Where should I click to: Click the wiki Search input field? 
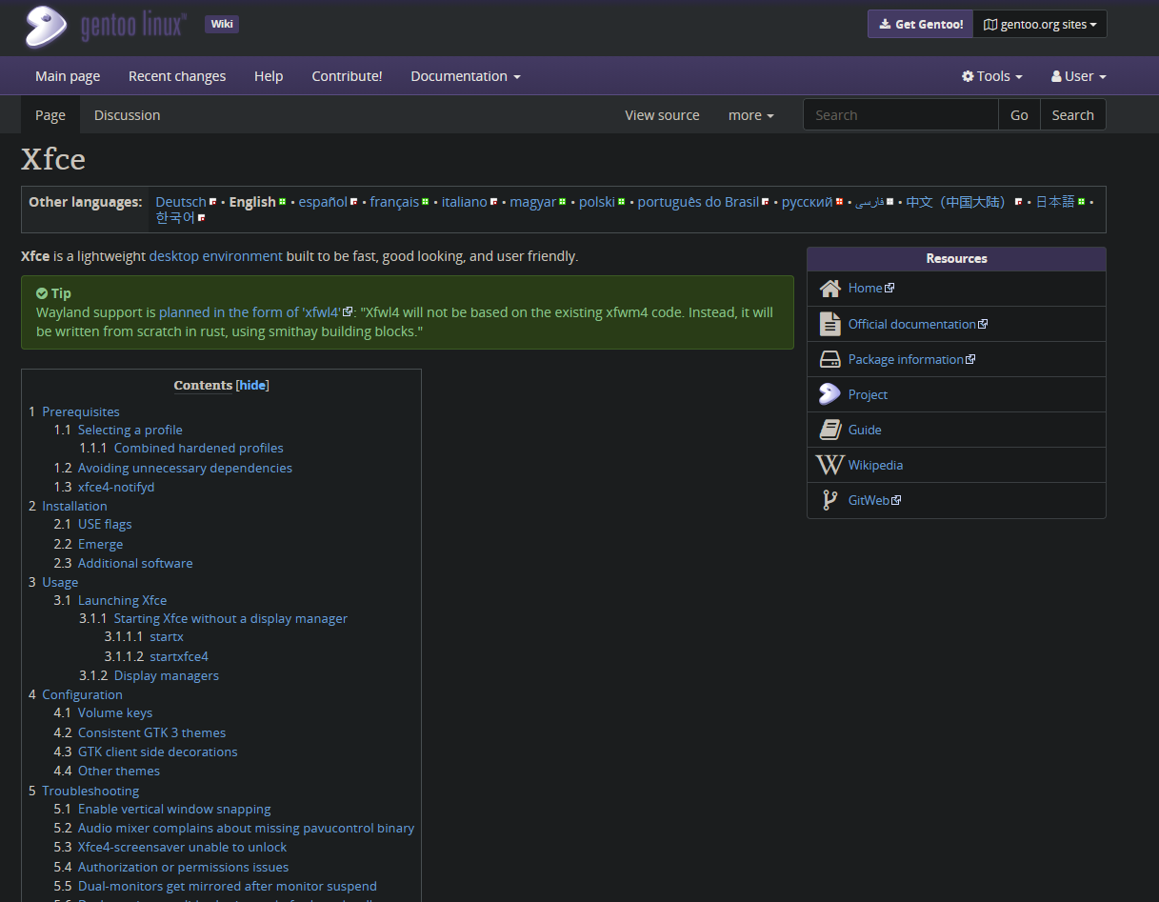click(x=900, y=115)
